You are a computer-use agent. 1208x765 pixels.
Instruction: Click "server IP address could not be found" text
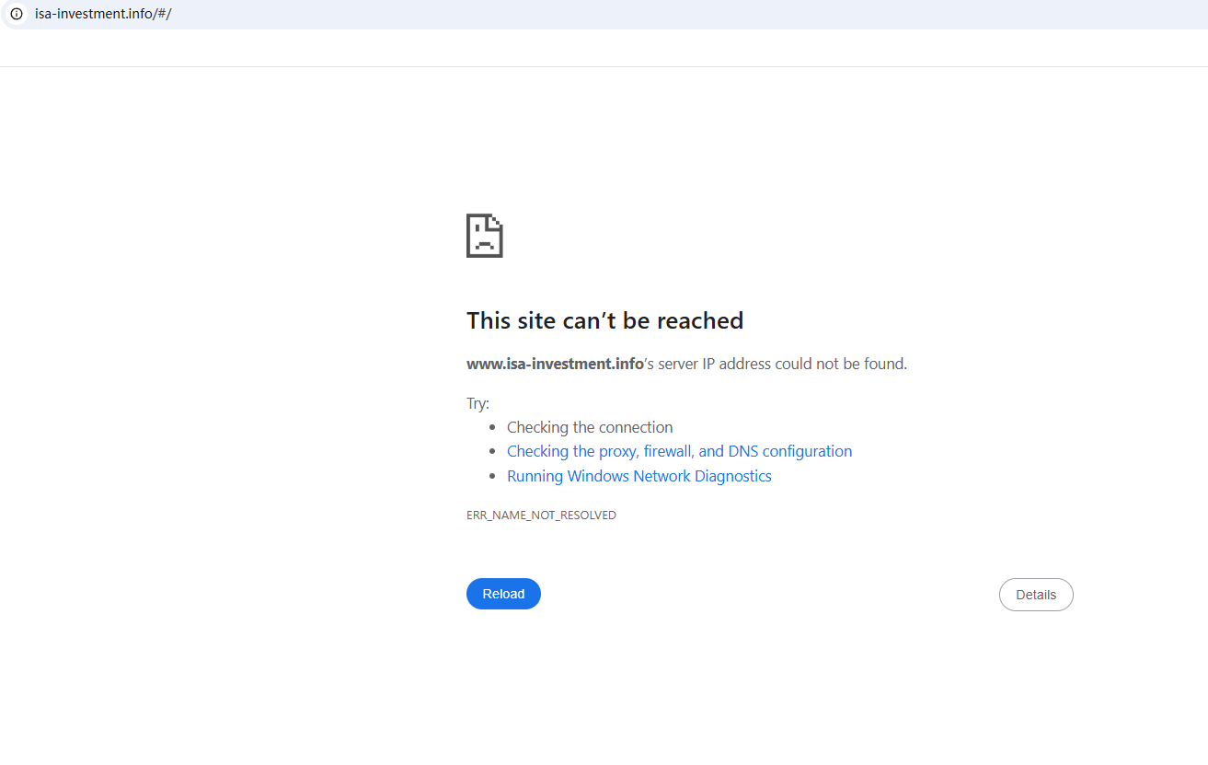(782, 364)
